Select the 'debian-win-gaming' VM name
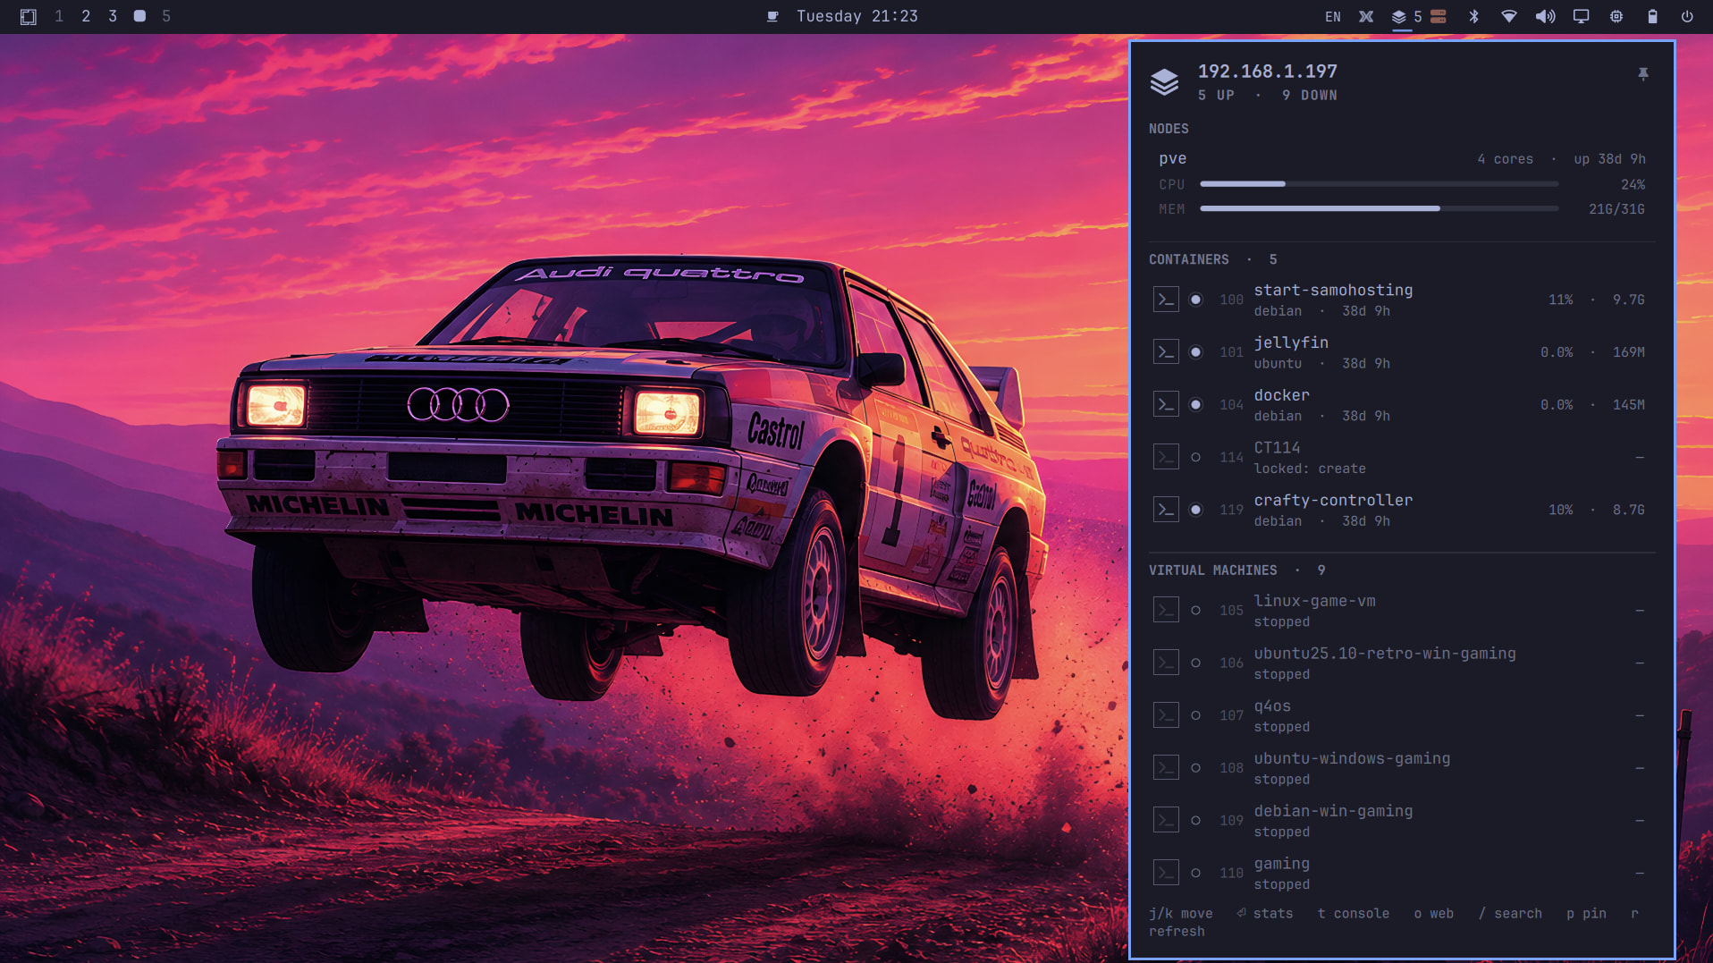The image size is (1713, 963). 1333,811
